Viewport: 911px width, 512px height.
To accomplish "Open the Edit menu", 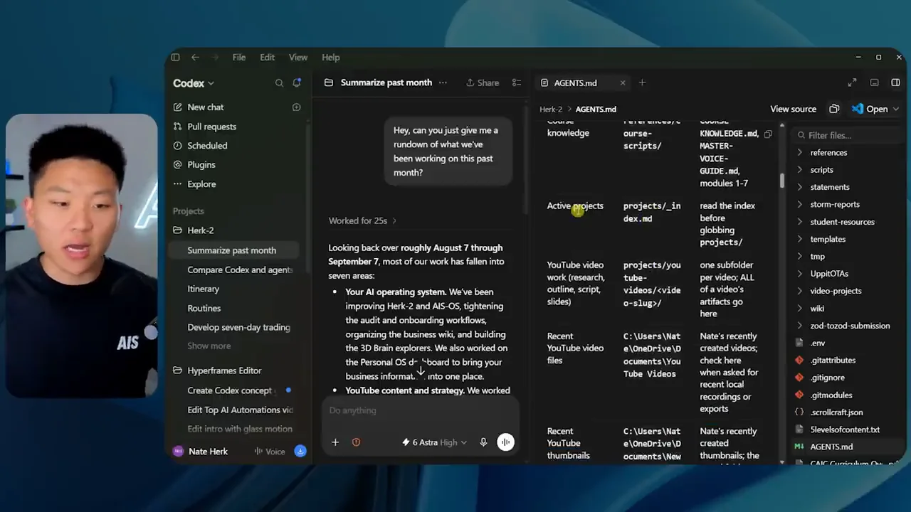I will [x=267, y=58].
